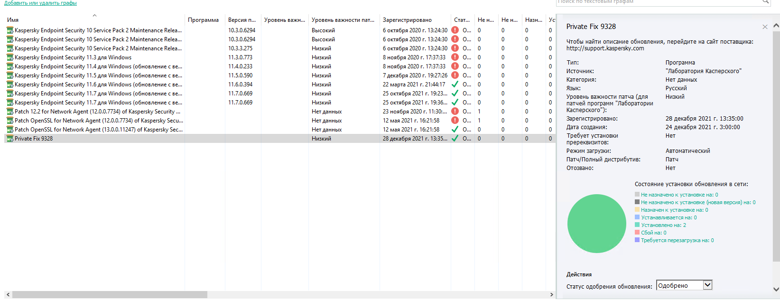The image size is (780, 301).
Task: Click the Kaspersky Endpoint Security 11.5 row icon
Action: click(x=10, y=75)
